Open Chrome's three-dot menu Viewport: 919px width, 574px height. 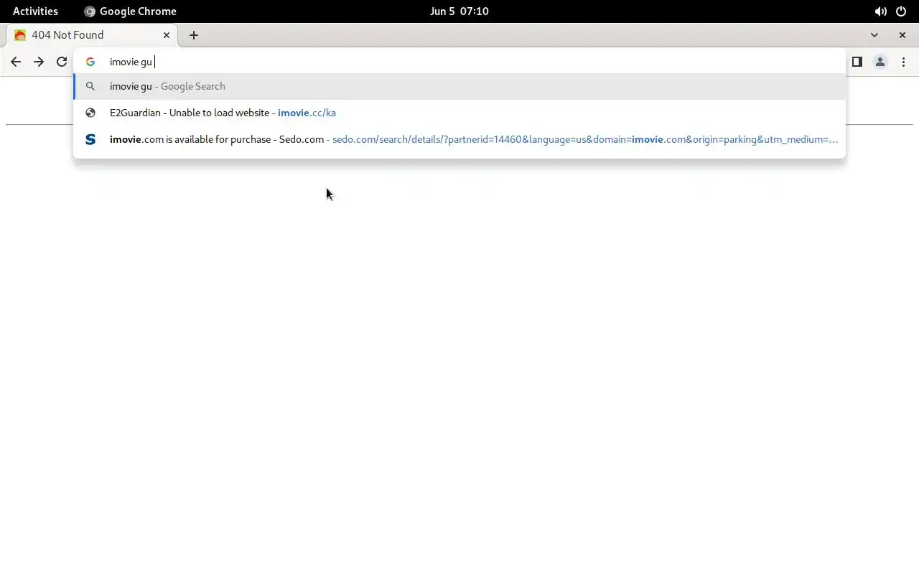pyautogui.click(x=903, y=62)
